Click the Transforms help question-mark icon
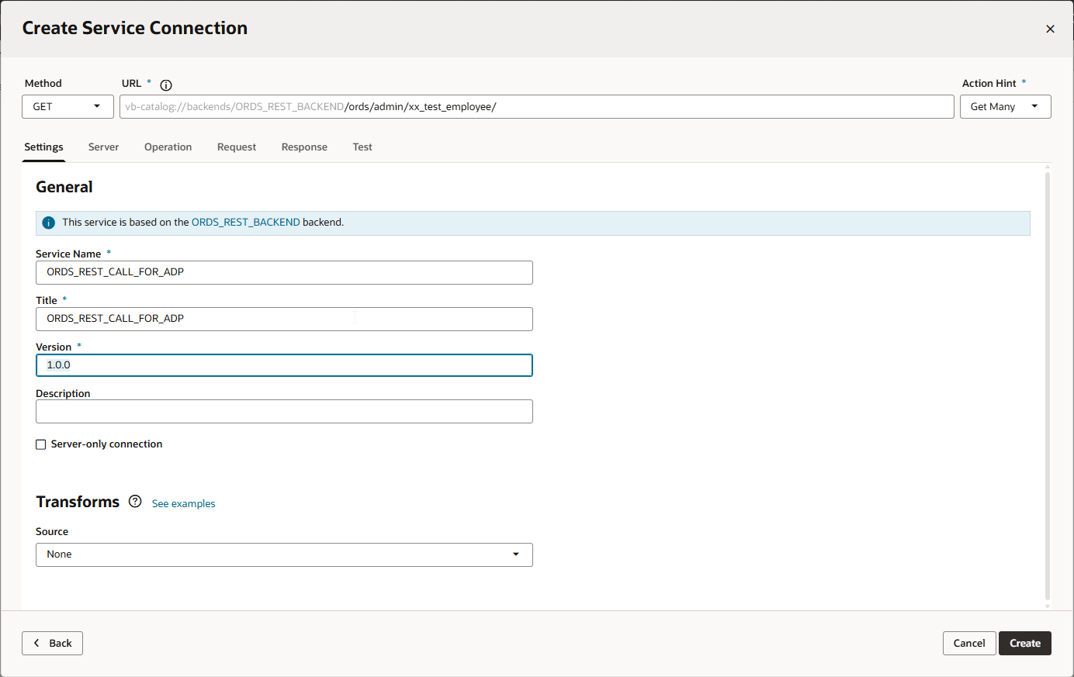The height and width of the screenshot is (677, 1074). pyautogui.click(x=135, y=502)
